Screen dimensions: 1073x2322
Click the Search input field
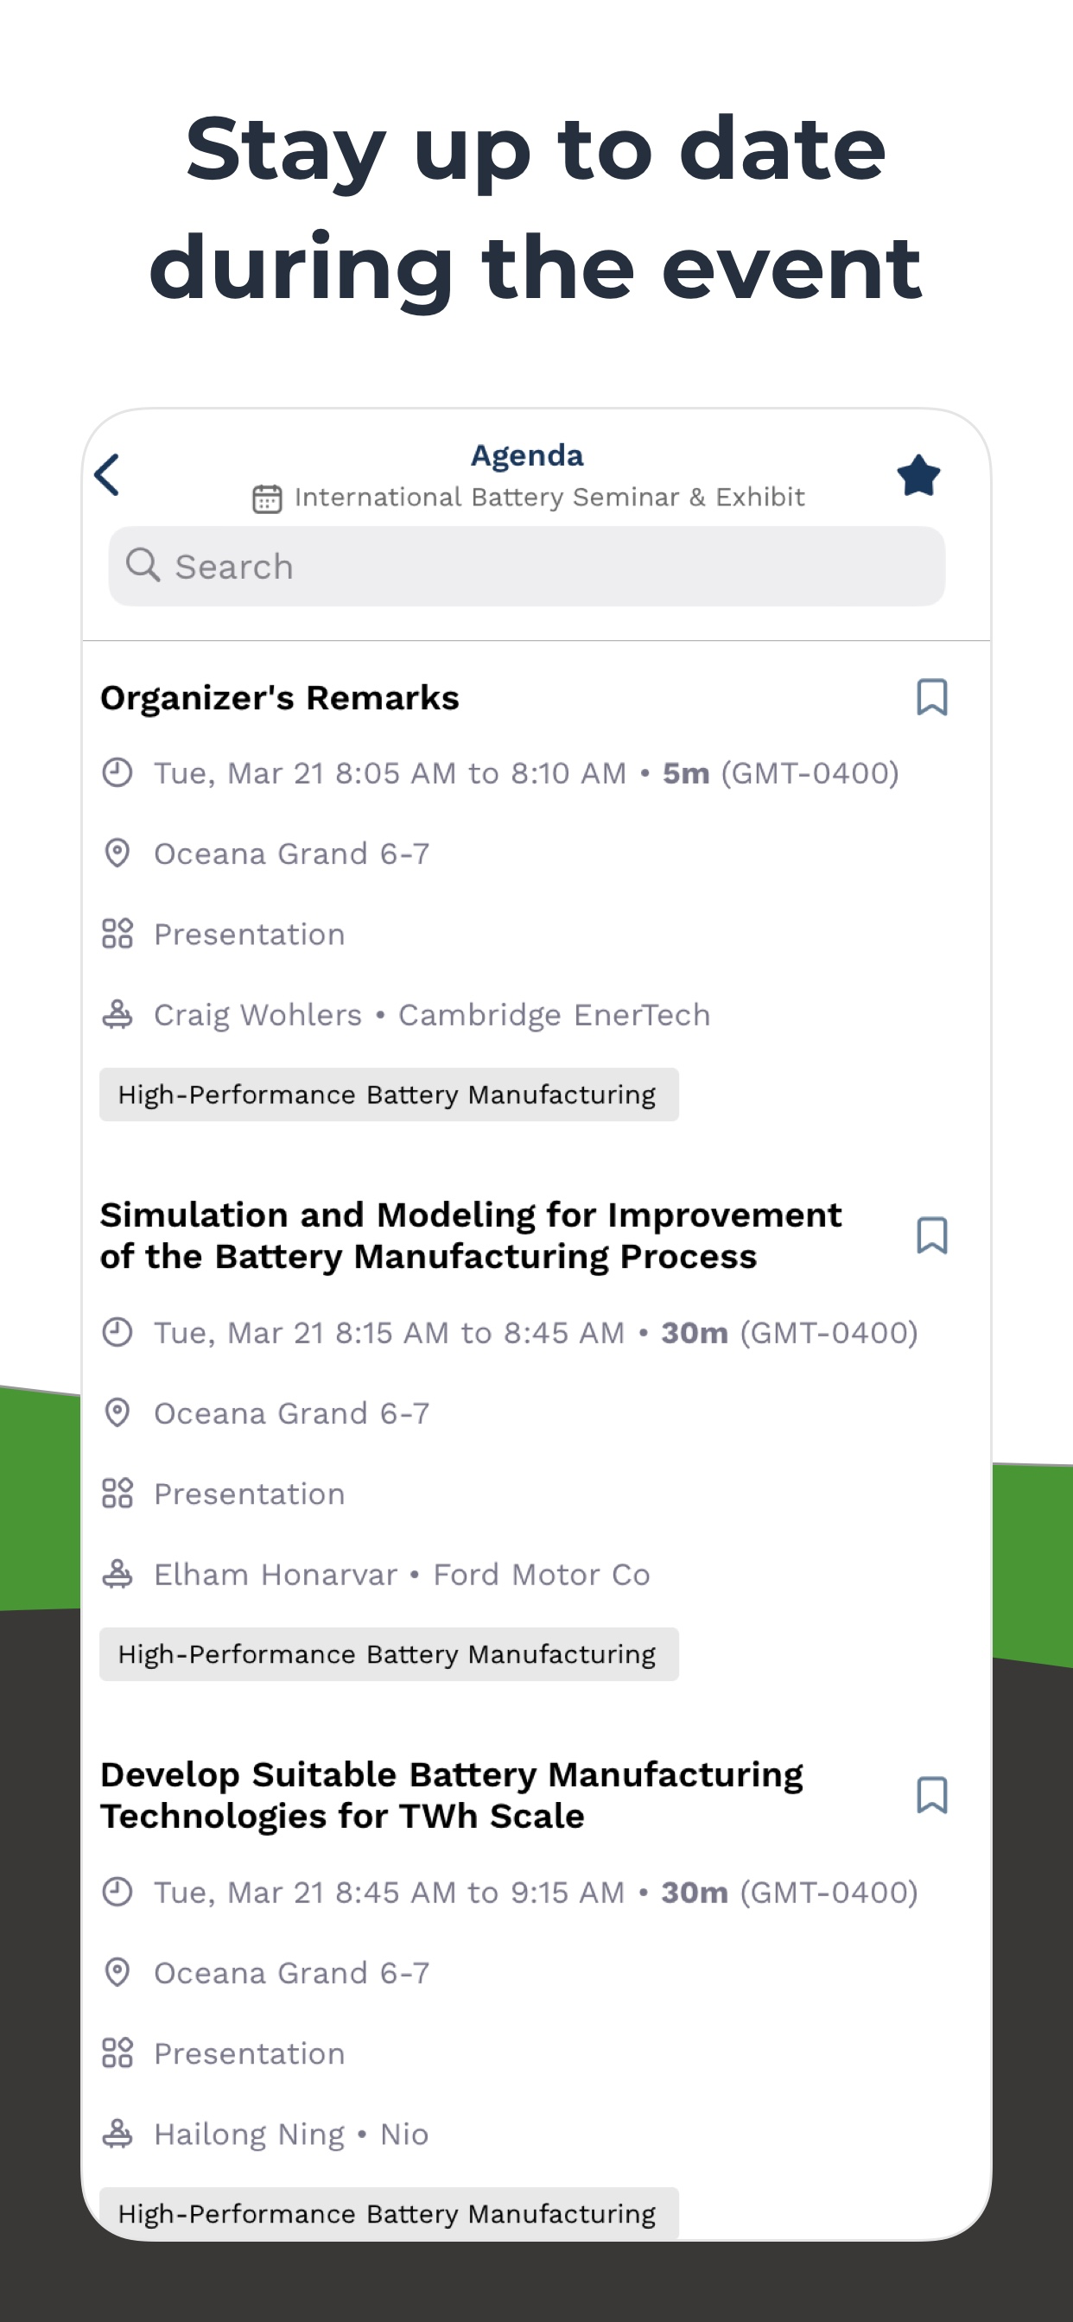tap(527, 566)
